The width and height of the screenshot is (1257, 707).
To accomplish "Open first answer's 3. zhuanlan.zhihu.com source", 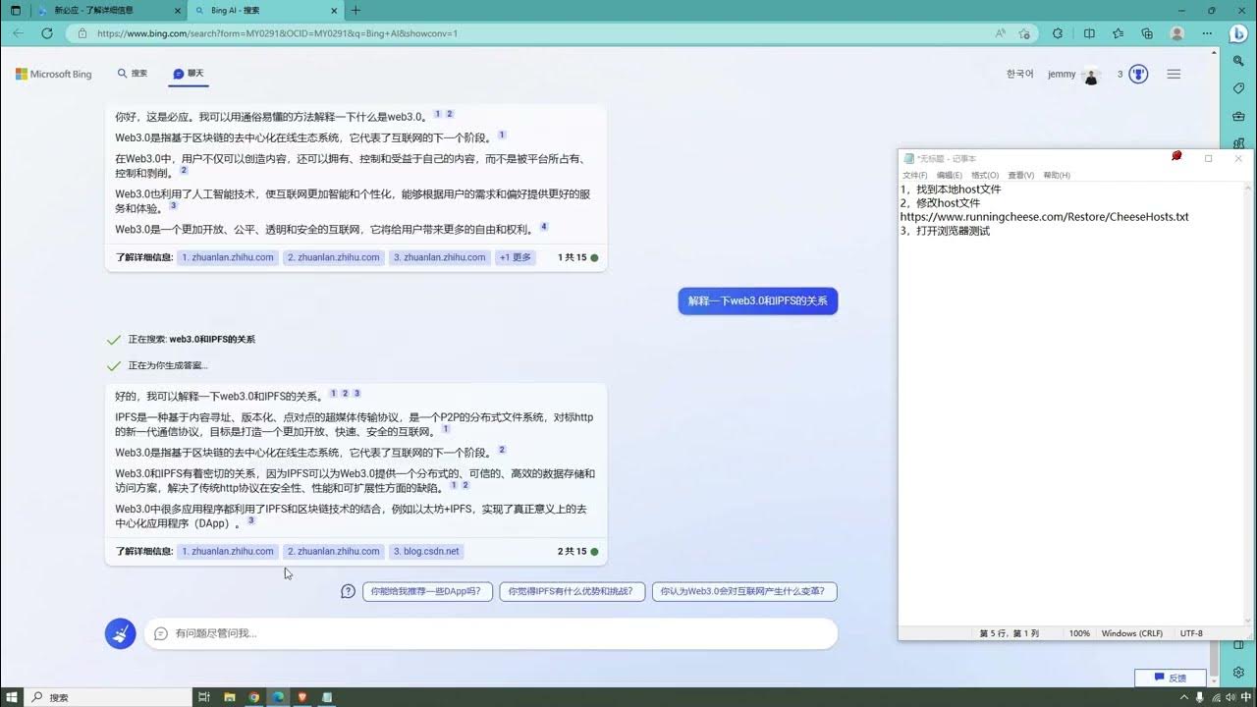I will coord(440,257).
